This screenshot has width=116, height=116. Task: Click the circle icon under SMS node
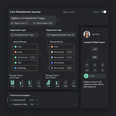95,65
